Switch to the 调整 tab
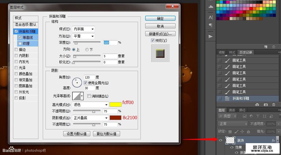This screenshot has height=155, width=281. pos(222,52)
